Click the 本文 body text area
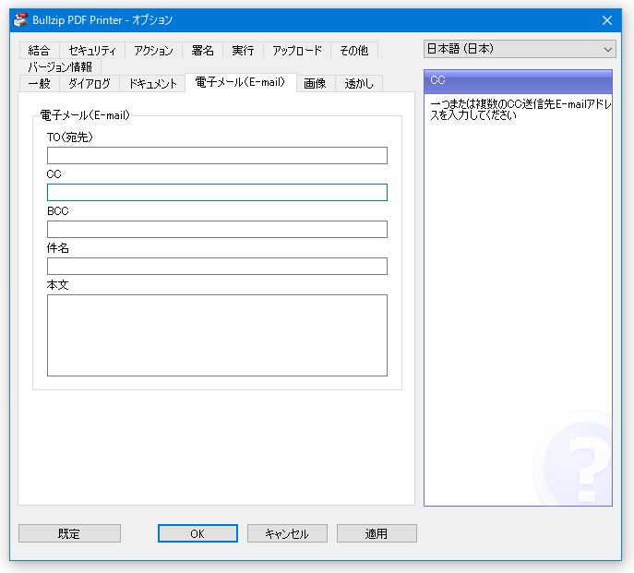The width and height of the screenshot is (634, 573). pos(217,335)
